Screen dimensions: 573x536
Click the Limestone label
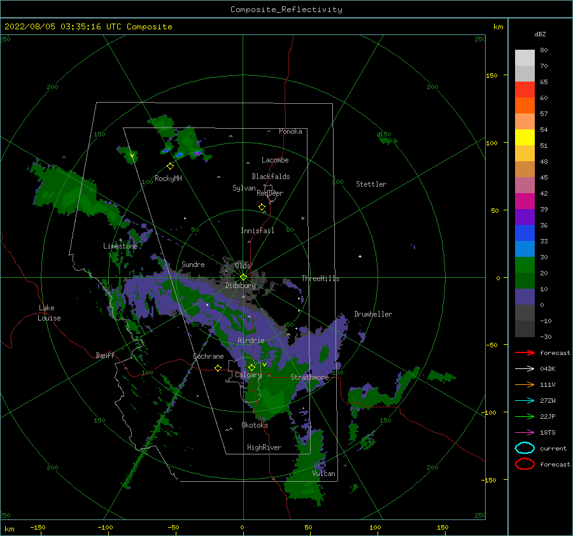click(x=120, y=246)
